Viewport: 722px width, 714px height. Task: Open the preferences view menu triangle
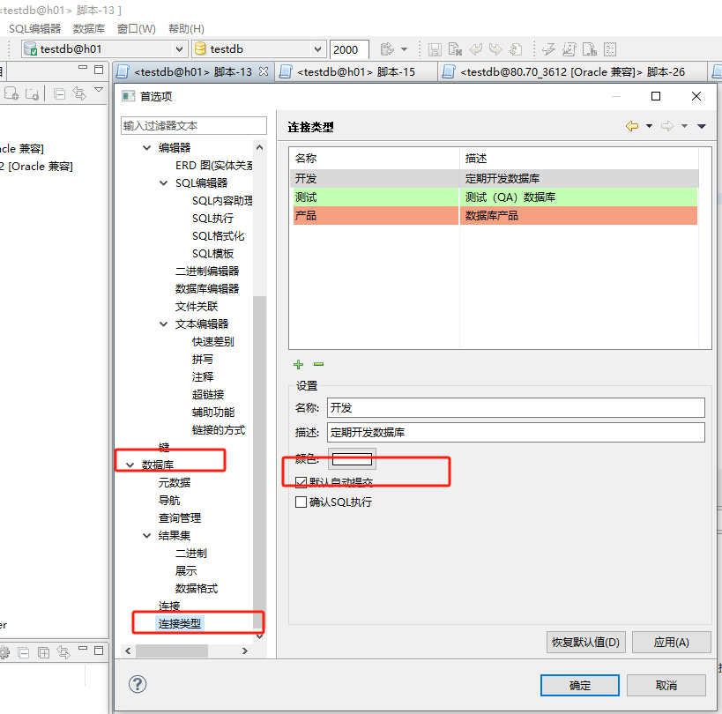(701, 126)
